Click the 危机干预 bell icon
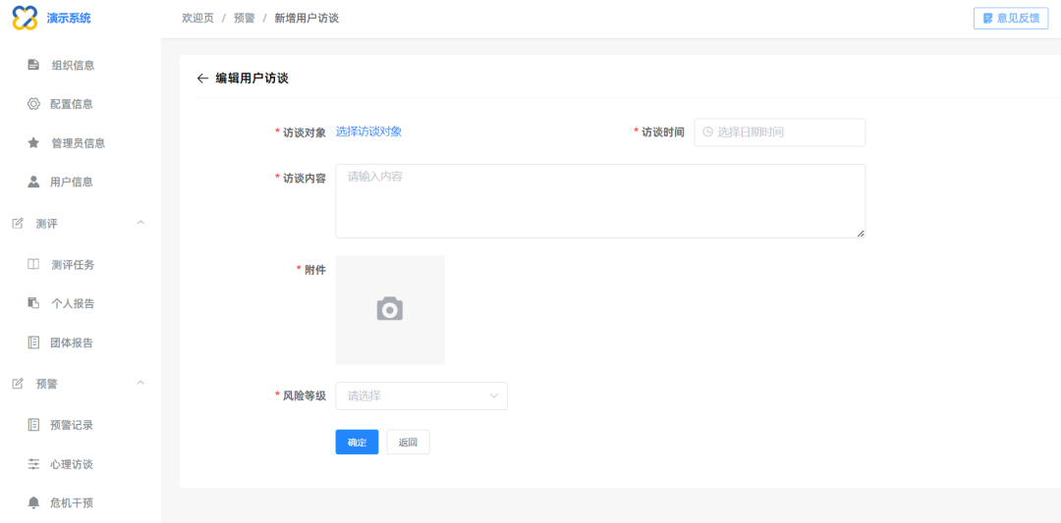 [x=33, y=502]
